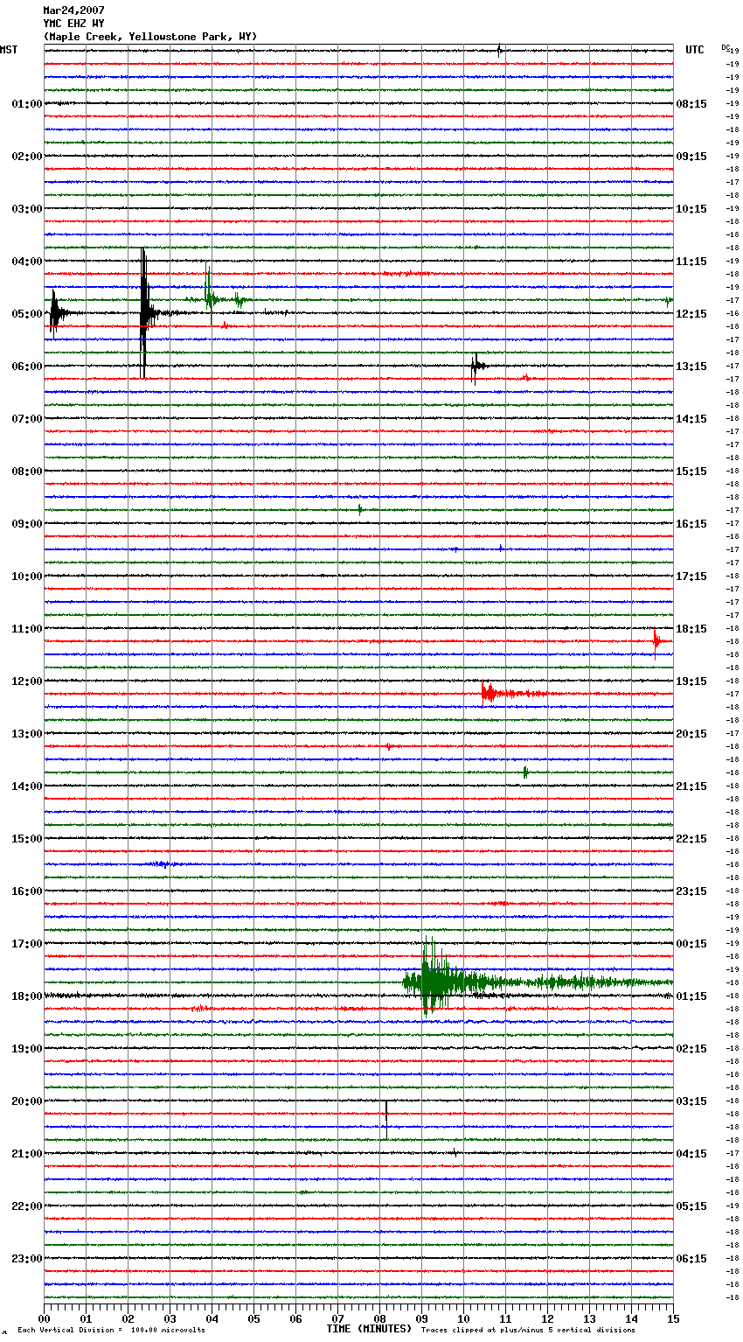
Task: Click the date label Mar24,2007
Action: (x=73, y=10)
